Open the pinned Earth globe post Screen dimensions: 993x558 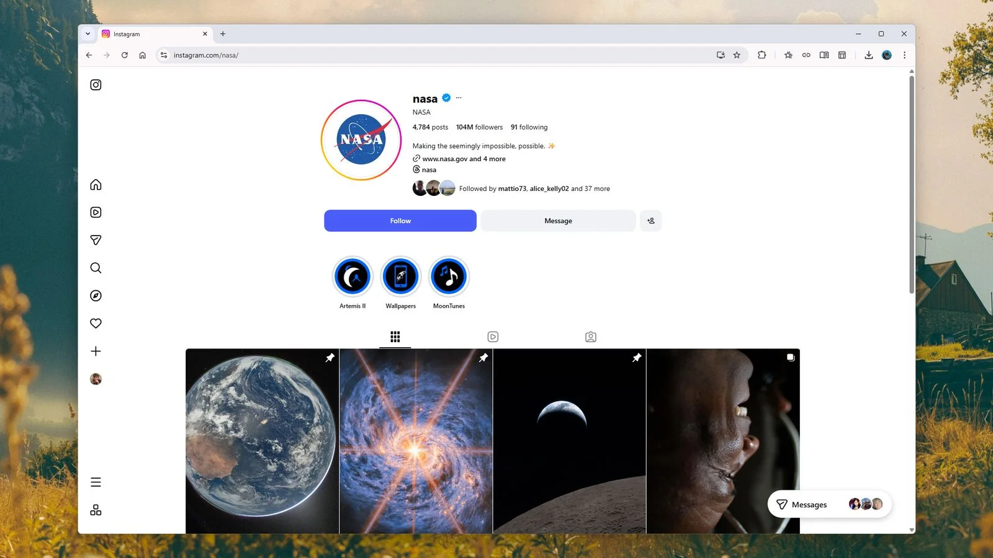tap(262, 441)
